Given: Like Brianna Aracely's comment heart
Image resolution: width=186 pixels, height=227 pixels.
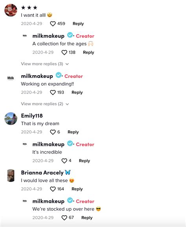Looking at the screenshot, I should 53,189.
